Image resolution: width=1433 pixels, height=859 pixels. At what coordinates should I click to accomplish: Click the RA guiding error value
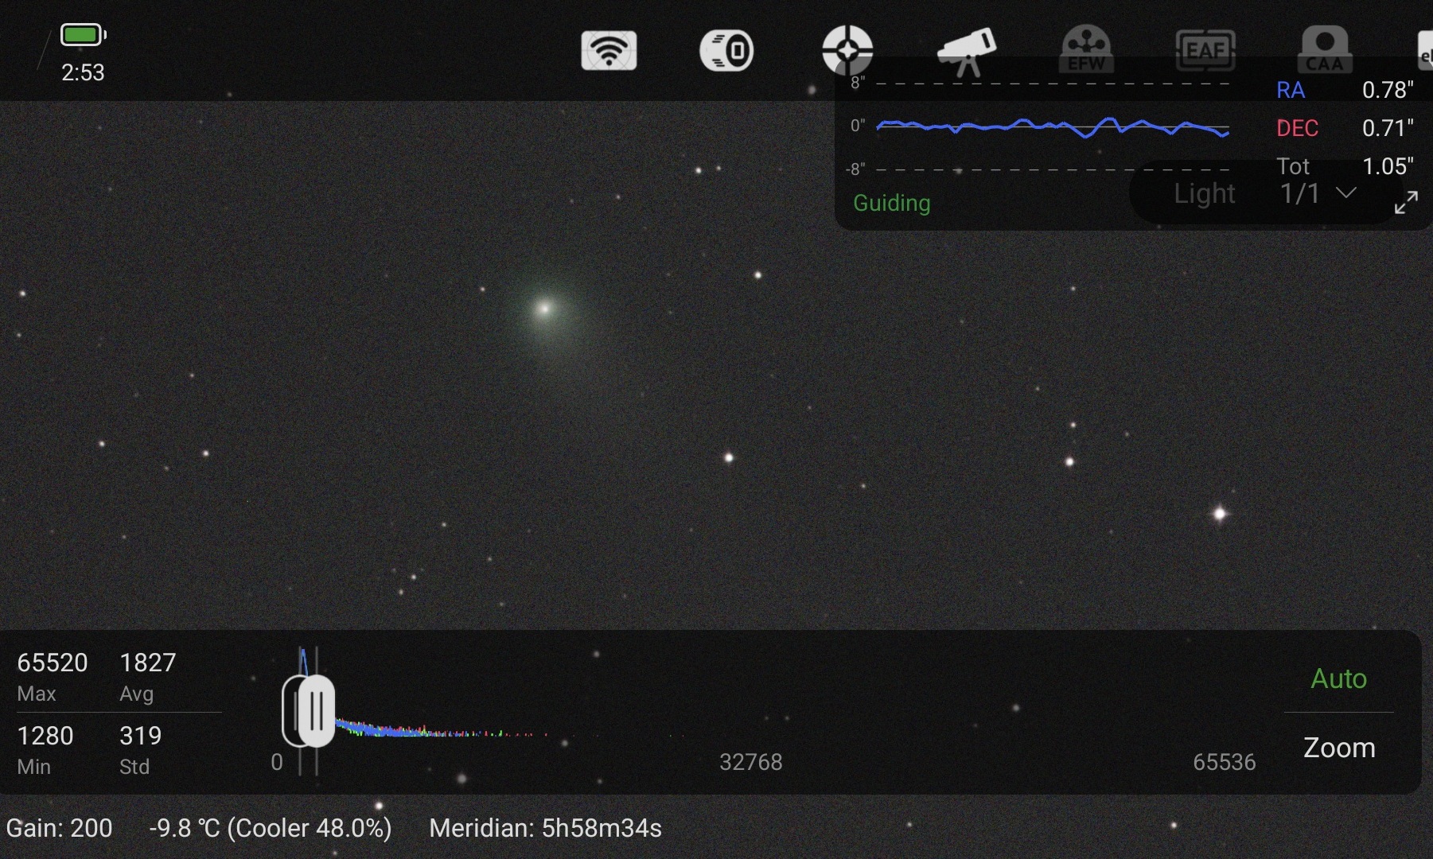point(1387,90)
